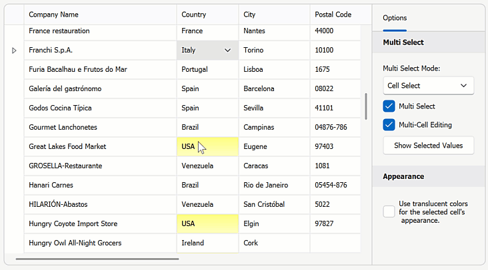
Task: Disable the Multi-Cell Editing checkbox
Action: click(389, 125)
